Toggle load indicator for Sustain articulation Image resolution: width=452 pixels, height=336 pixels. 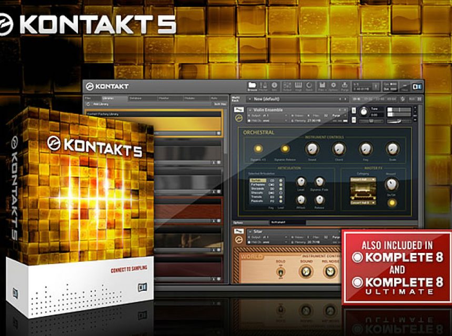tap(280, 181)
